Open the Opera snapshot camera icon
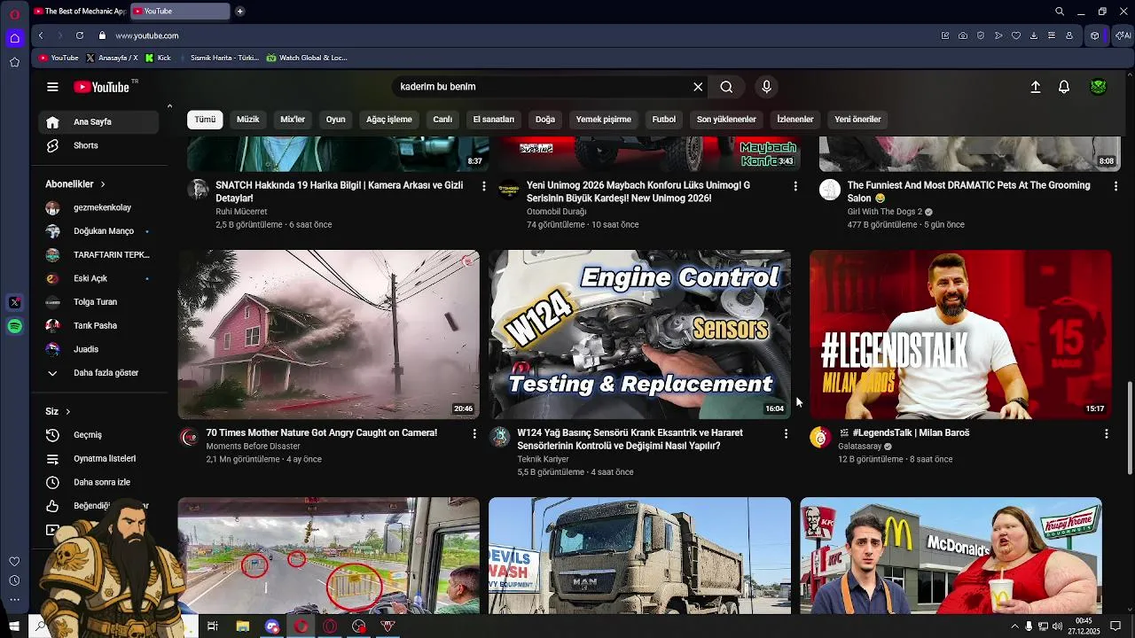The height and width of the screenshot is (638, 1135). (963, 35)
